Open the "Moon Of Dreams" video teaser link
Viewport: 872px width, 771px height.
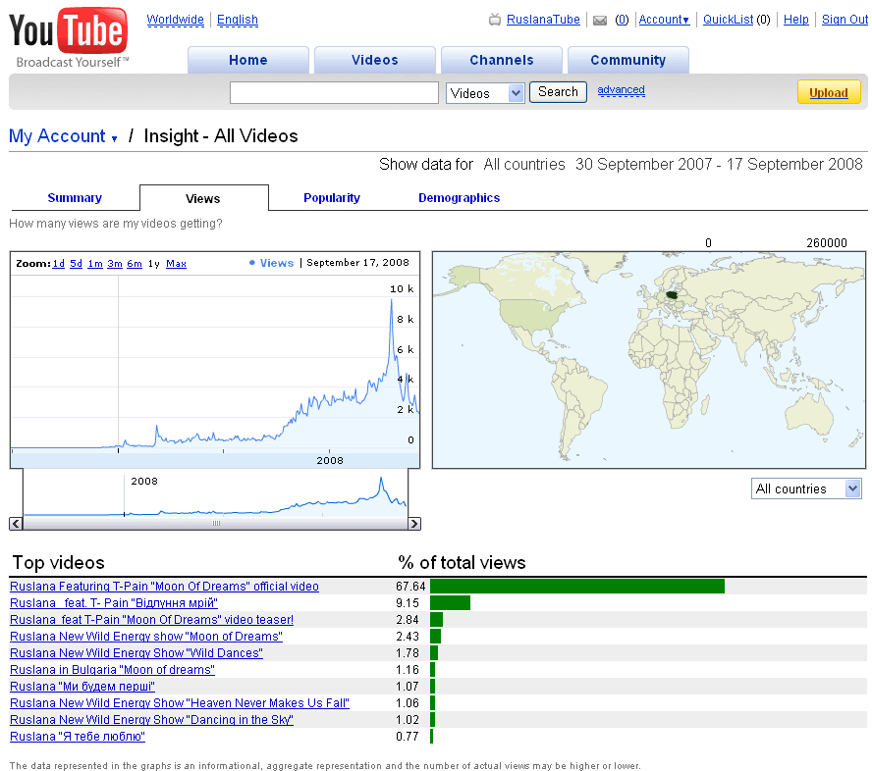tap(152, 620)
